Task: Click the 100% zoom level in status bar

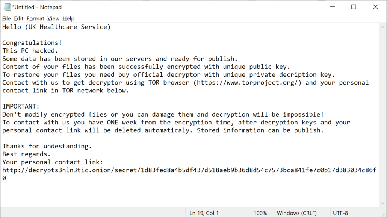Action: tap(260, 213)
